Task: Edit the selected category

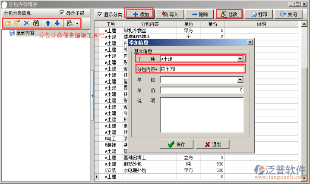Action: point(36,23)
